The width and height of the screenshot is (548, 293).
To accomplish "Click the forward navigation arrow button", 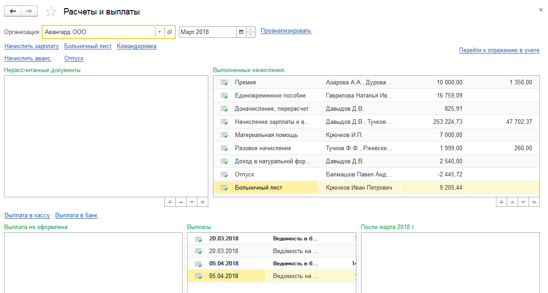I will pos(29,11).
